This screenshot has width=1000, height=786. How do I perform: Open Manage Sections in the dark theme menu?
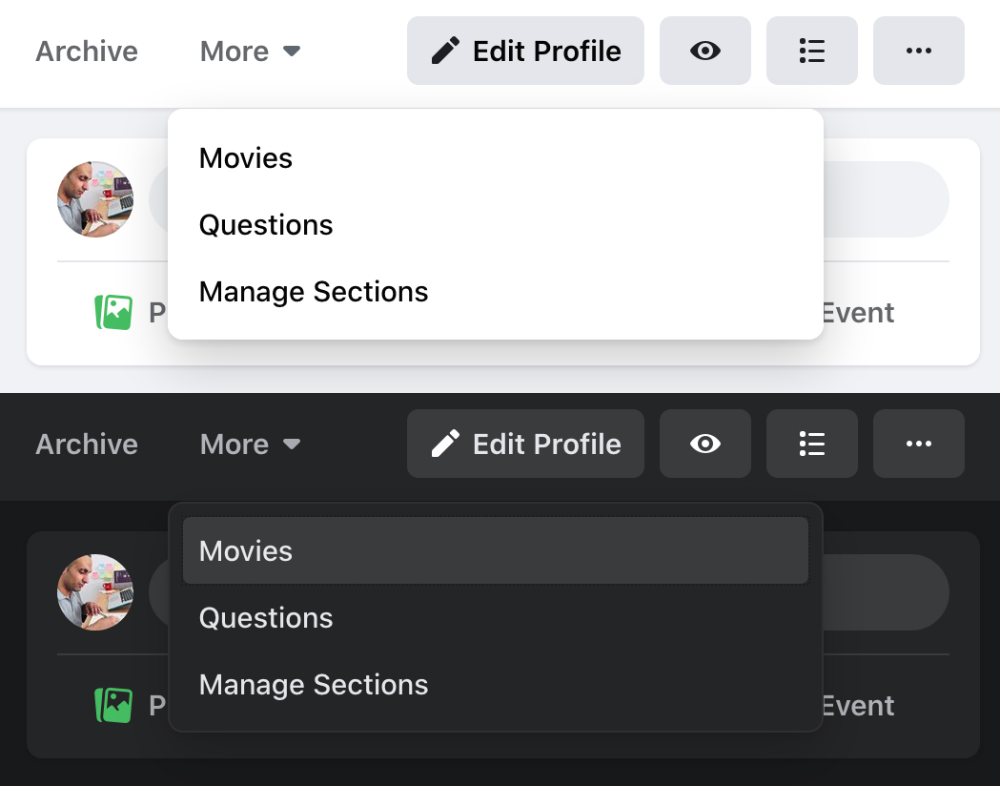click(314, 685)
